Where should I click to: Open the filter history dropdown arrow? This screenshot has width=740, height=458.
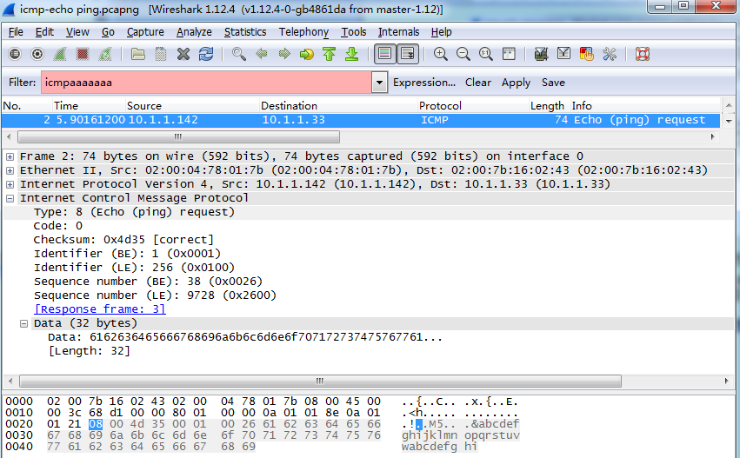coord(379,83)
